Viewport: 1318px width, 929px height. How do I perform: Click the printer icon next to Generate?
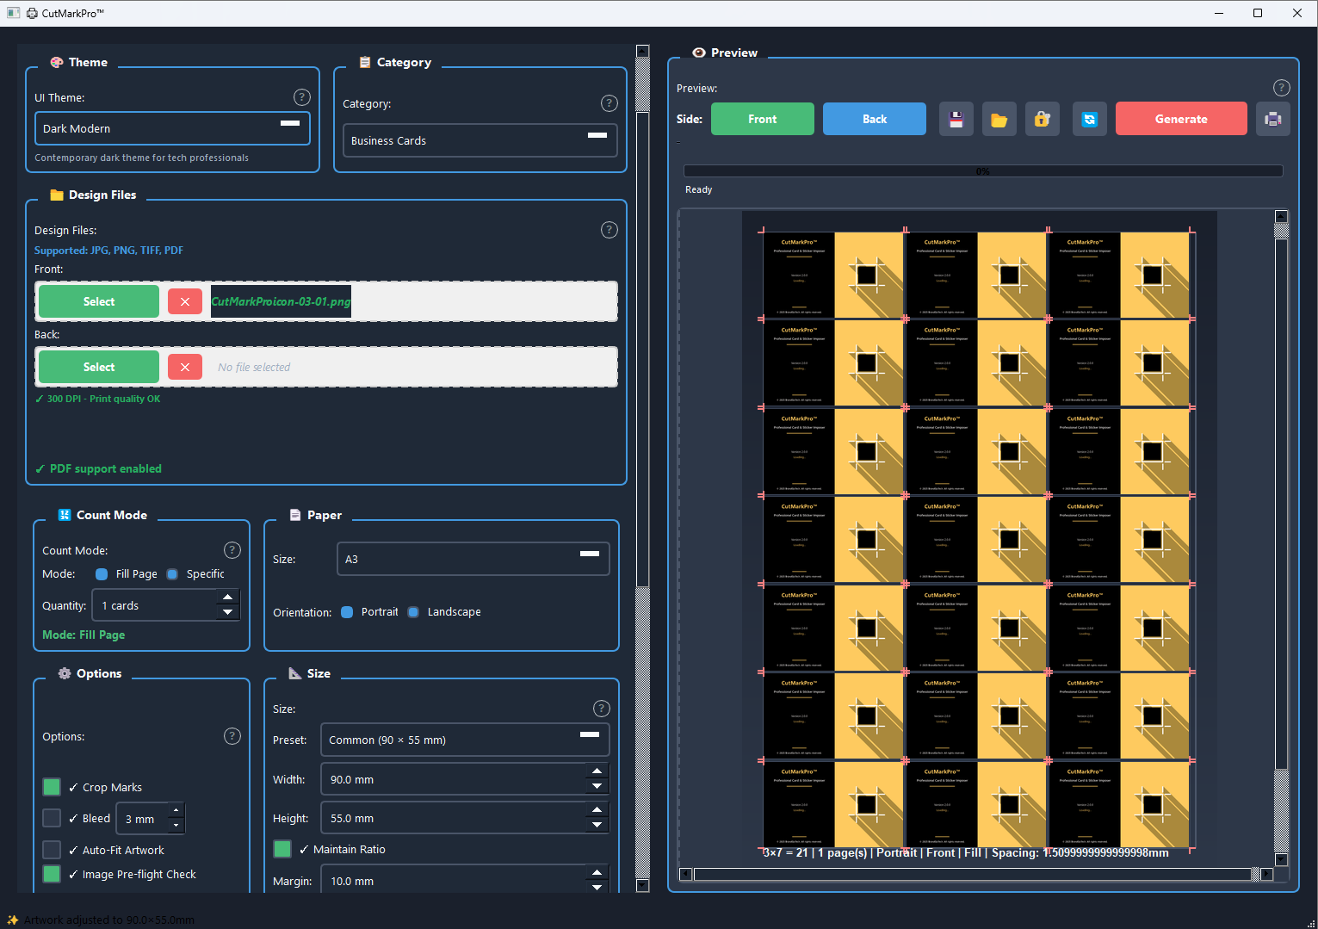click(1272, 120)
